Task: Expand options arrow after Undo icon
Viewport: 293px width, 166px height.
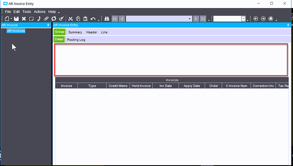Action: (99, 20)
